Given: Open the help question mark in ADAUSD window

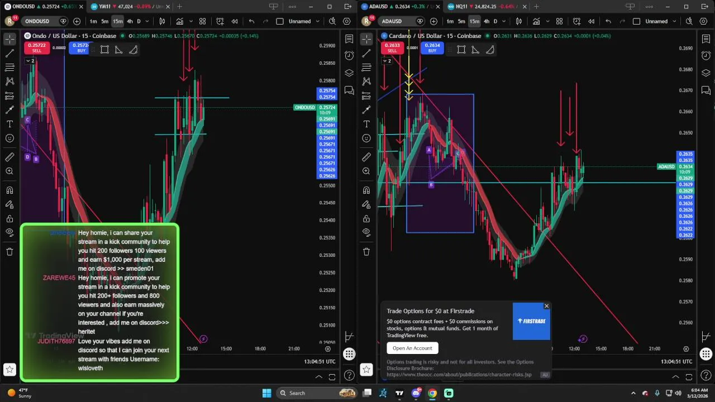Looking at the screenshot, I should tap(706, 375).
